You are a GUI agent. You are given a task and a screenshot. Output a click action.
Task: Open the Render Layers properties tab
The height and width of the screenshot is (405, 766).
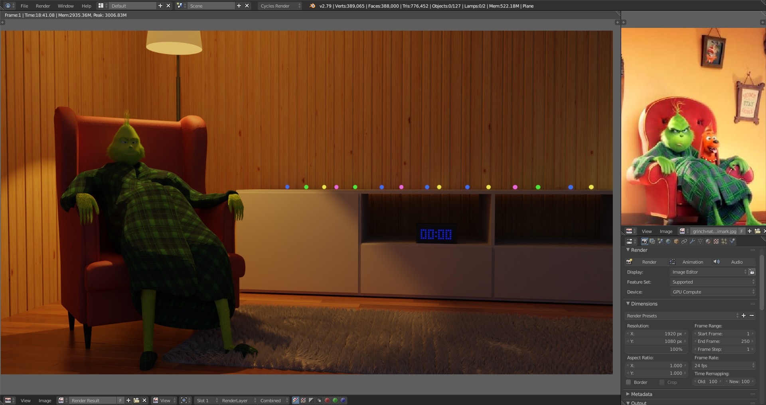[x=652, y=241]
